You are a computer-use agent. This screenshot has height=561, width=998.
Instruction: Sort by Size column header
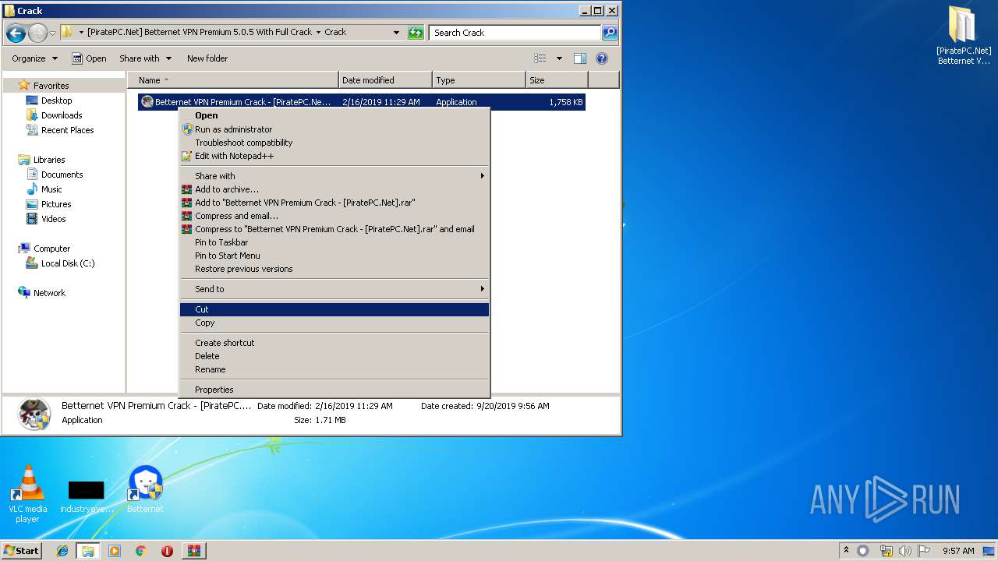(x=557, y=80)
